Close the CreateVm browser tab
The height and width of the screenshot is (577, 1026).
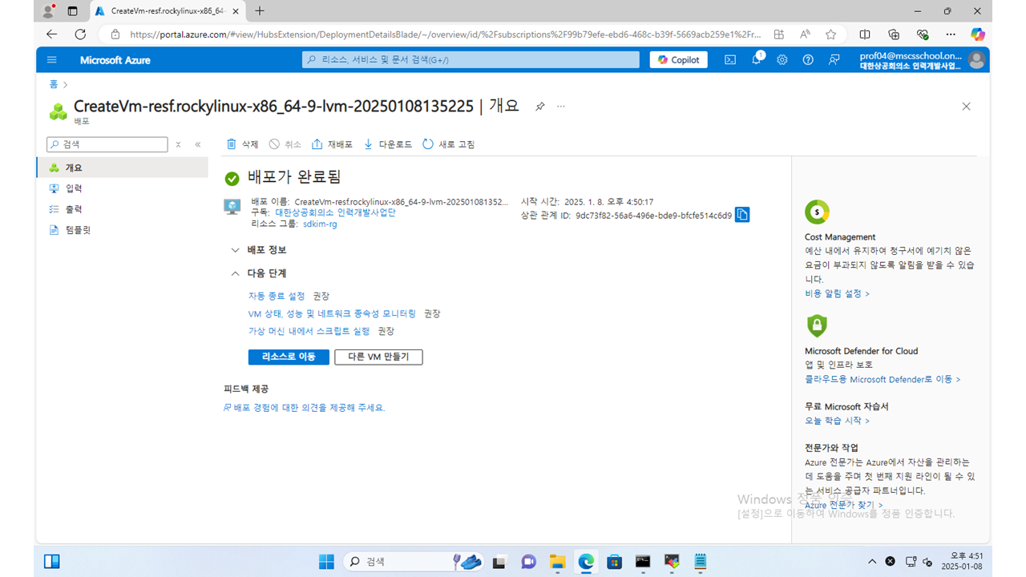235,11
